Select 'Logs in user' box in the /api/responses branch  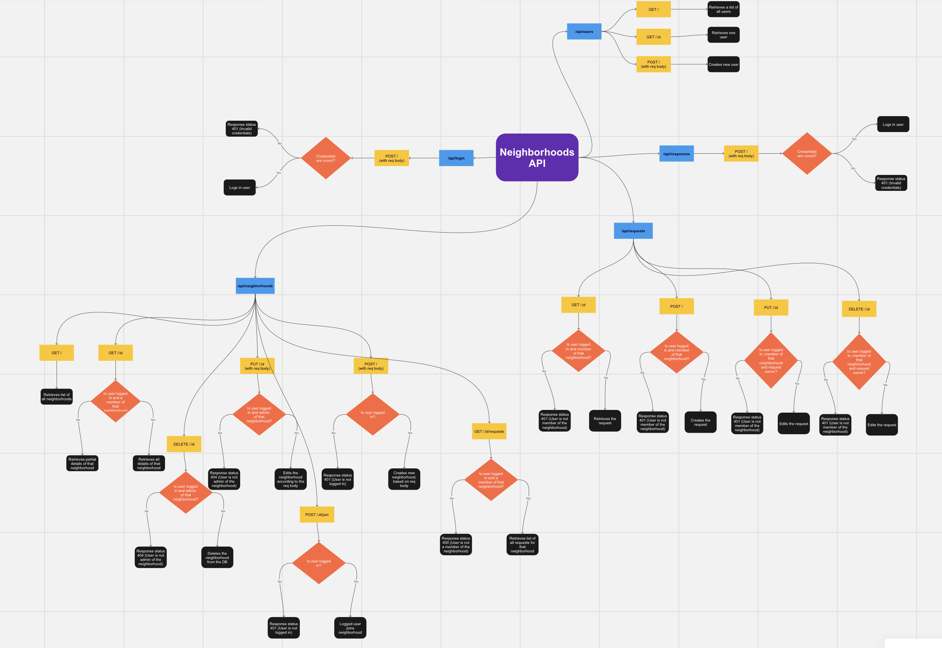pos(893,124)
